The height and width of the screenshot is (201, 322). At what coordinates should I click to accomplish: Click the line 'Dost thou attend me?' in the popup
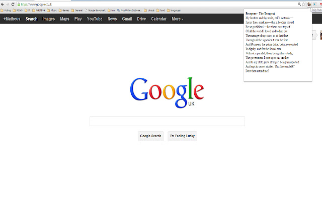[257, 71]
